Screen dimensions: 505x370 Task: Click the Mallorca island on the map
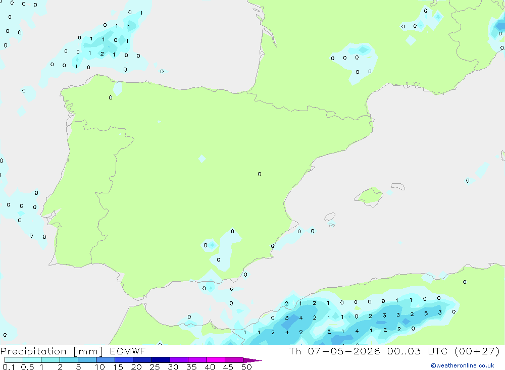(369, 196)
